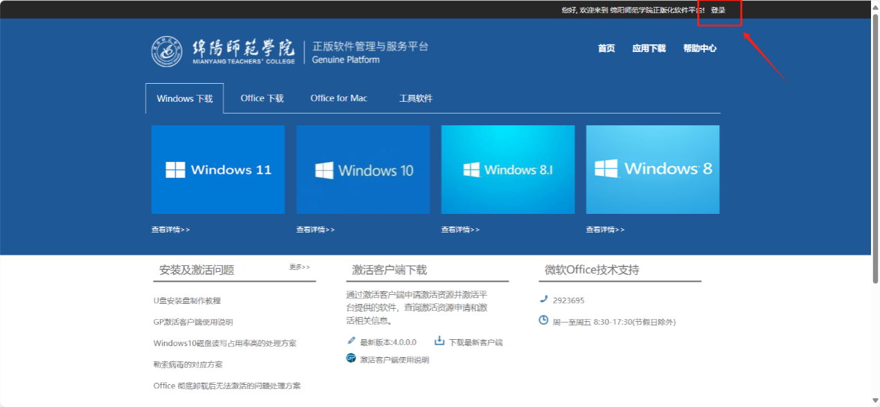Switch to the Office 下载 tab
Screen dimensions: 880x407
262,98
